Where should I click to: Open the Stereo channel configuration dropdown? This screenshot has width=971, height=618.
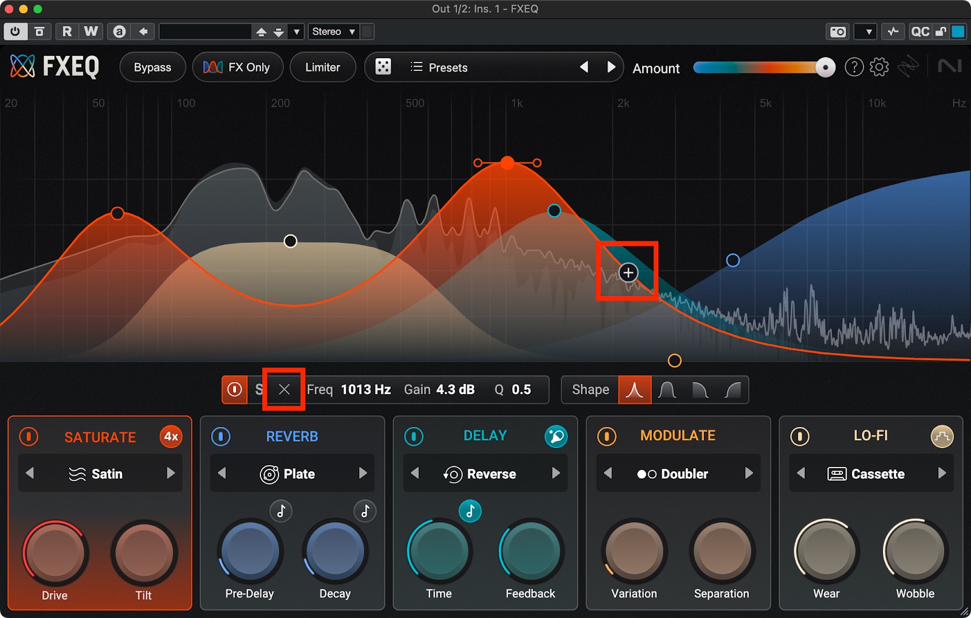334,32
